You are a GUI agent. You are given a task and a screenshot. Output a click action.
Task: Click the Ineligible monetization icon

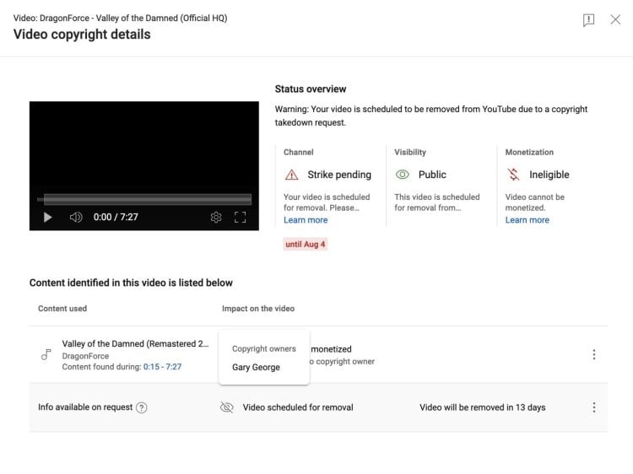(513, 175)
